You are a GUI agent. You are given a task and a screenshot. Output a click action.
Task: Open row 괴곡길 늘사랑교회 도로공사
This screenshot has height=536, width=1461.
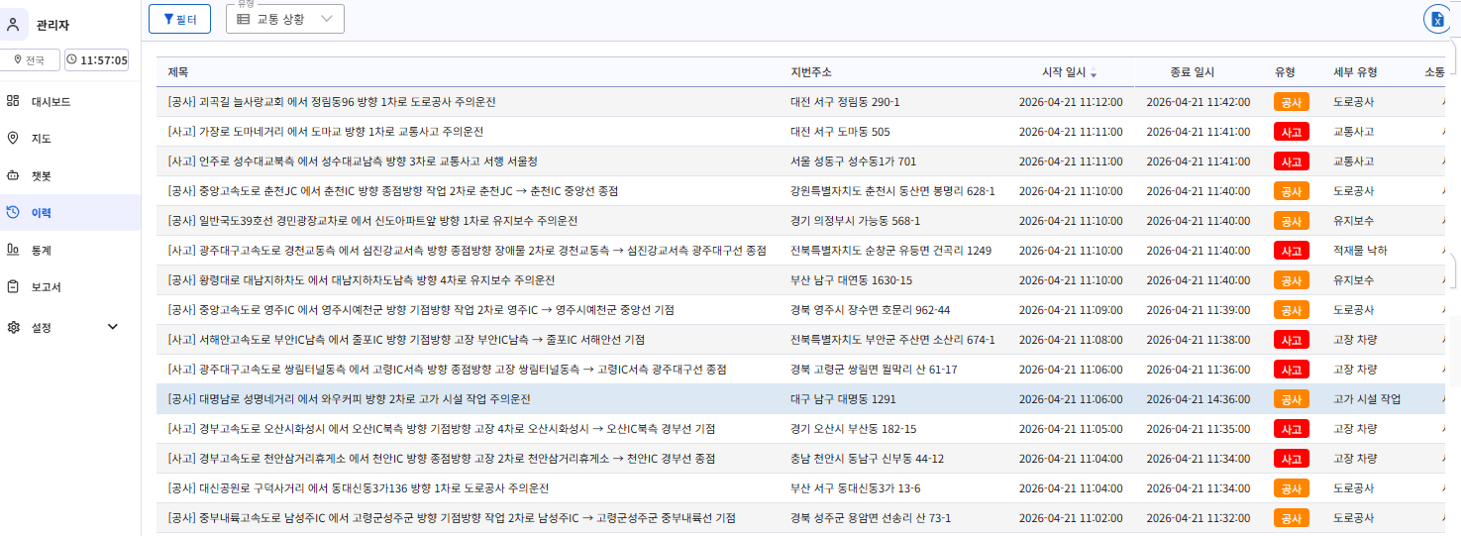[800, 102]
